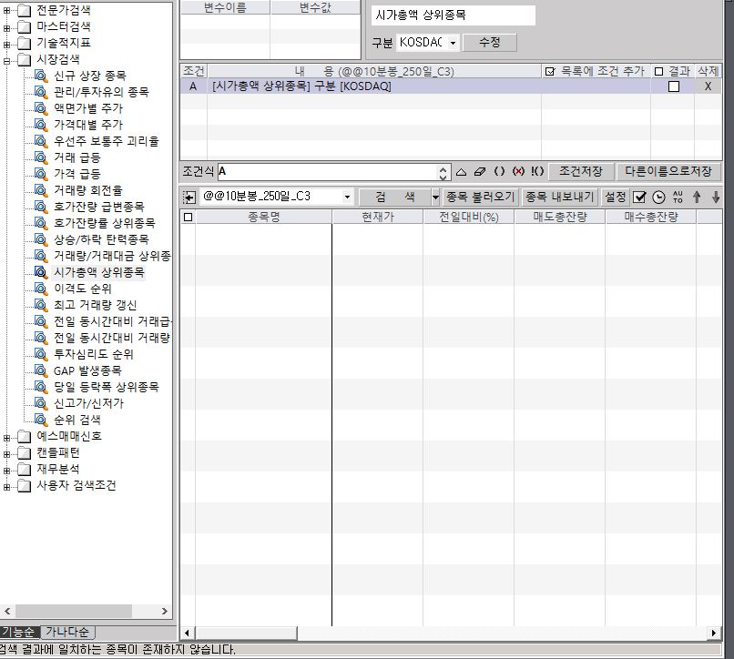Switch to the 가나다순 tab

[67, 633]
